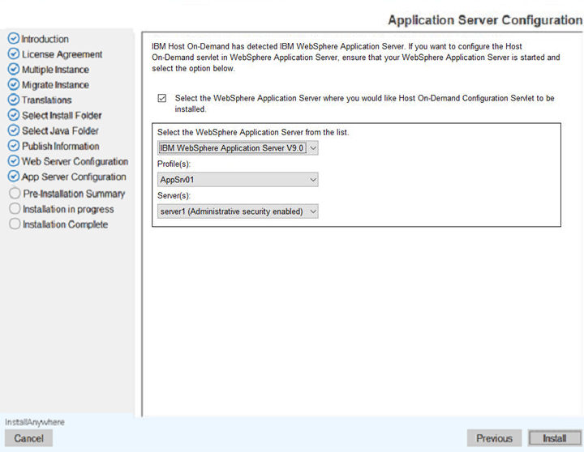Click the Migrate Instance step label
This screenshot has width=584, height=452.
pos(55,85)
